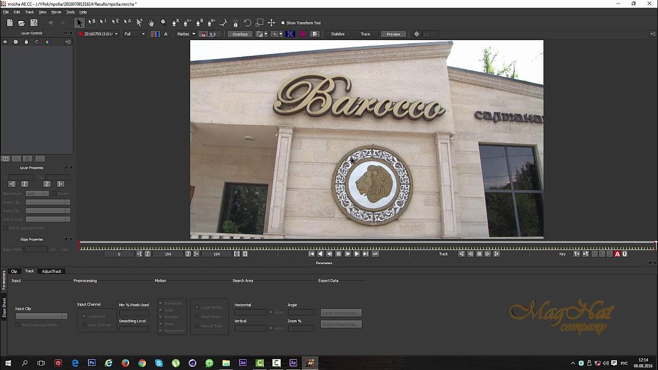The width and height of the screenshot is (658, 370).
Task: Open the viewer toolbar options dropdown
Action: [x=652, y=34]
